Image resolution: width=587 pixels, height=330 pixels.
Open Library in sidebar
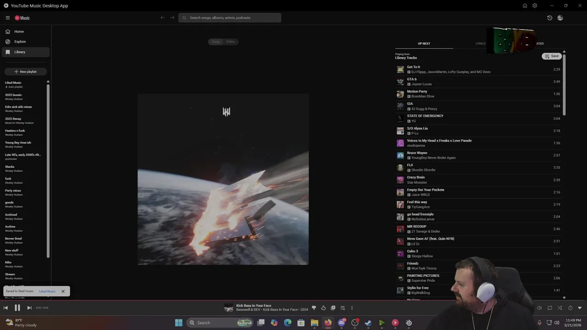click(x=25, y=52)
